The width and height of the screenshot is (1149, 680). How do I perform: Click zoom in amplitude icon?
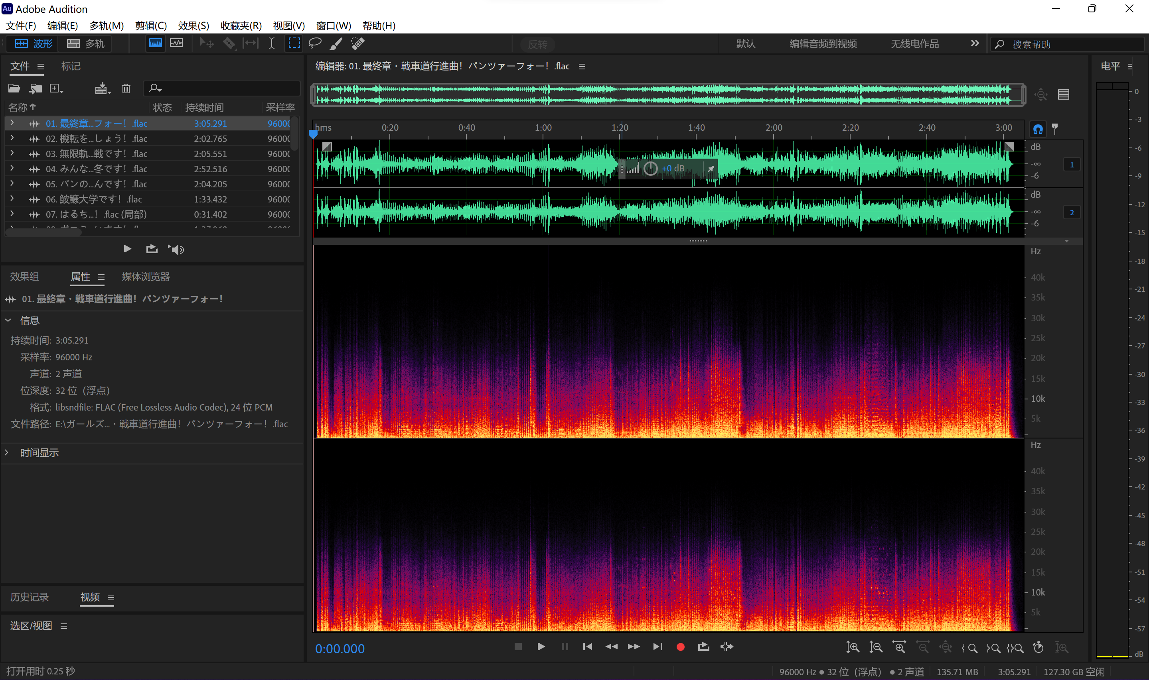point(852,647)
